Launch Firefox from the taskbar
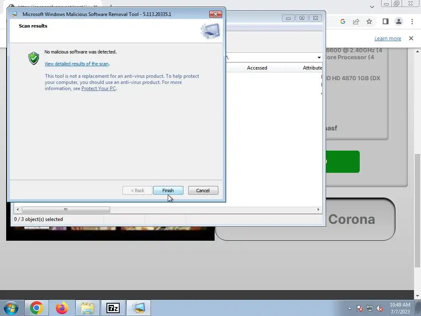Viewport: 421px width, 316px height. click(x=62, y=308)
